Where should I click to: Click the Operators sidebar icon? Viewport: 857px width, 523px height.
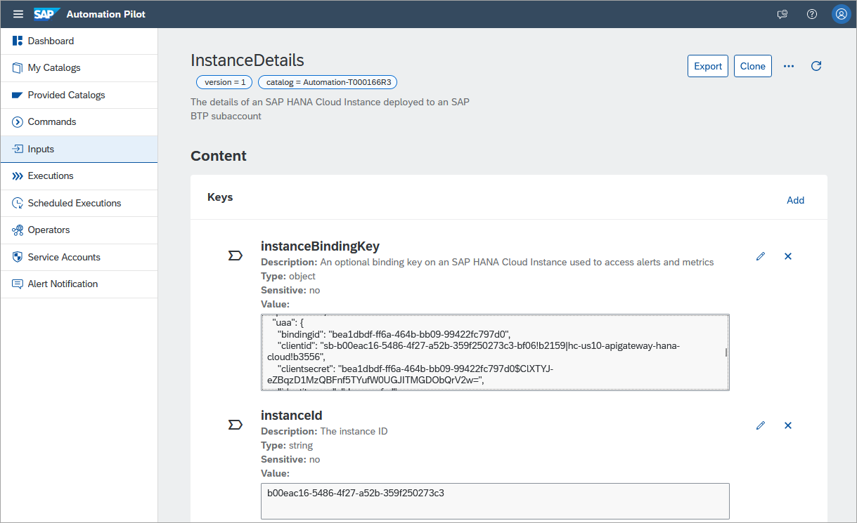(18, 230)
